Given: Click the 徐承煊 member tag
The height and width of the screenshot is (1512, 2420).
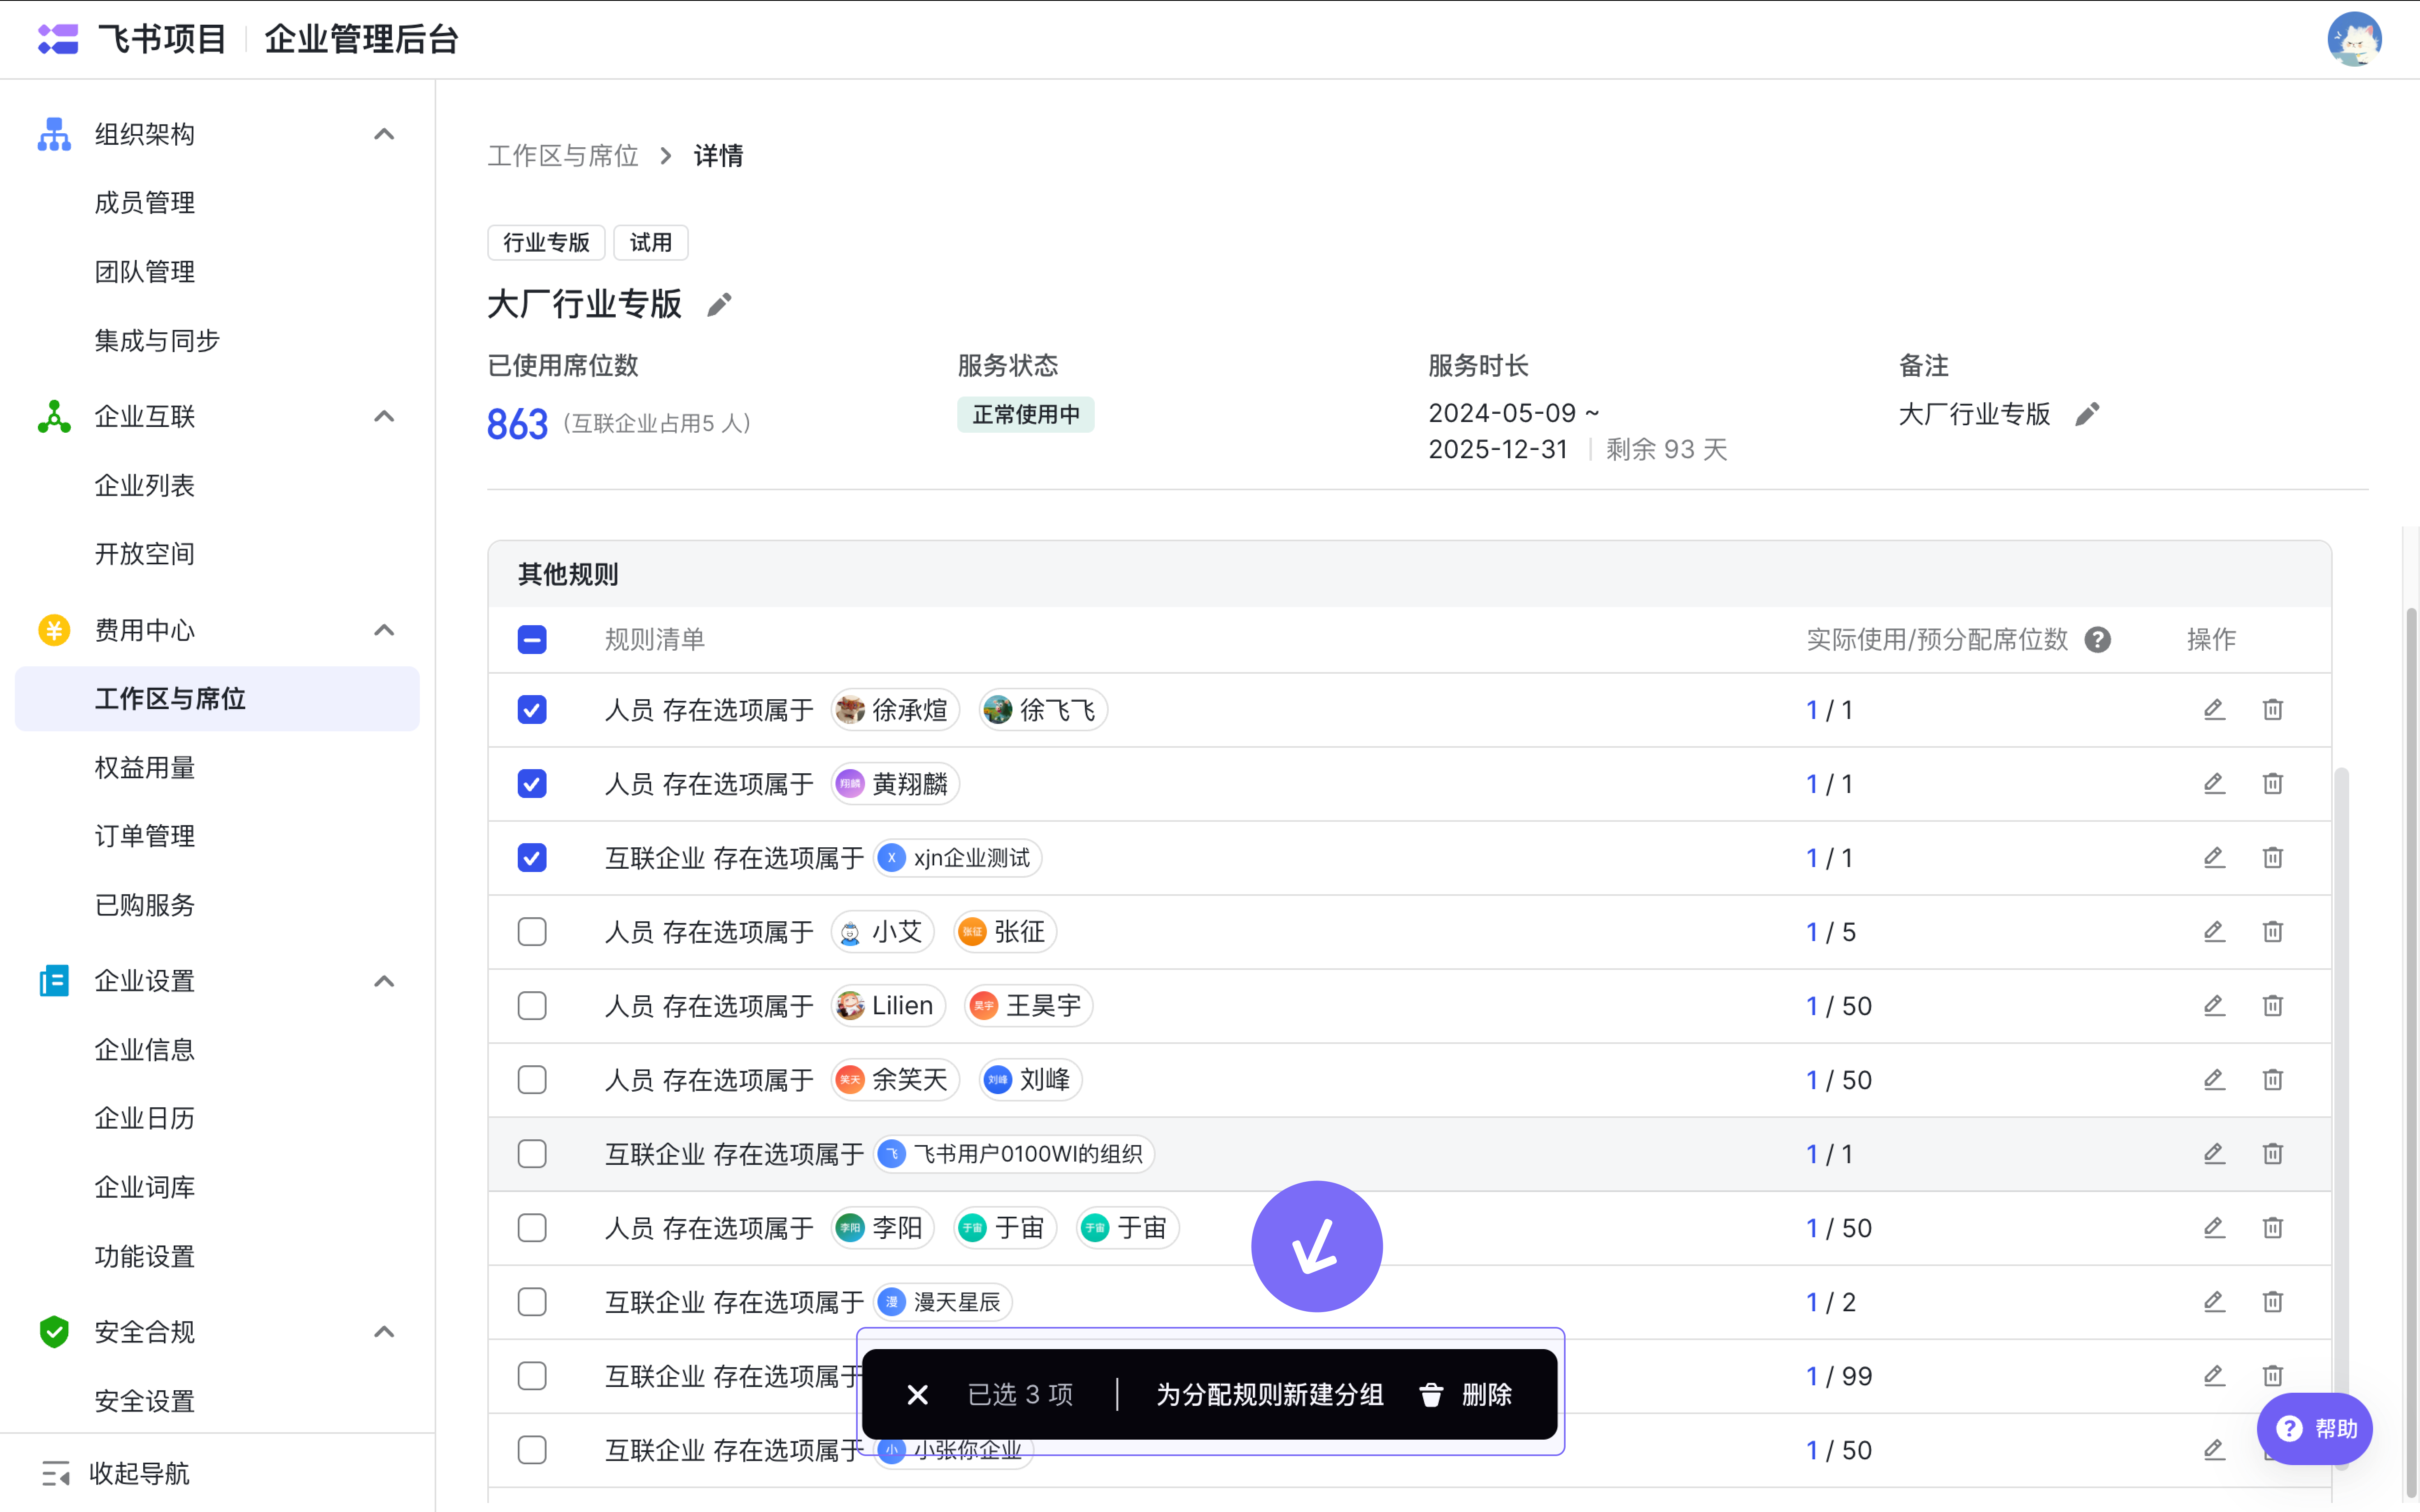Looking at the screenshot, I should click(x=896, y=710).
